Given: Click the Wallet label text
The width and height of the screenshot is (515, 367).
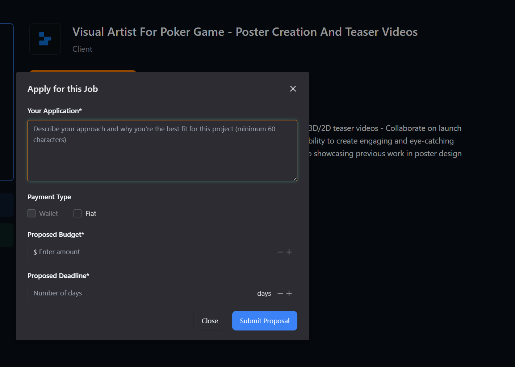Looking at the screenshot, I should pyautogui.click(x=49, y=213).
